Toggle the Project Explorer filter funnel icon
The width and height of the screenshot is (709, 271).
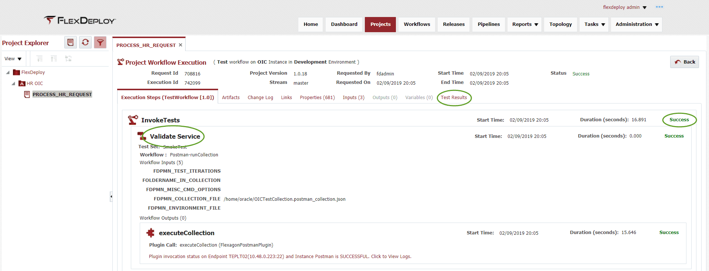coord(100,43)
